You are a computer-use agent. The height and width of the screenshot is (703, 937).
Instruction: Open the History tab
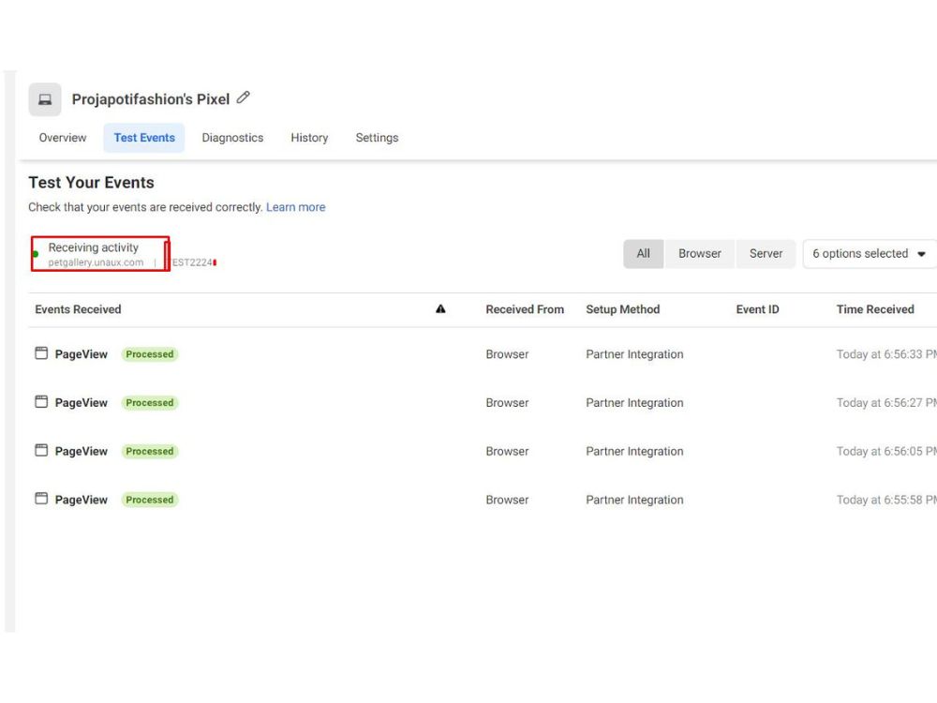[309, 138]
